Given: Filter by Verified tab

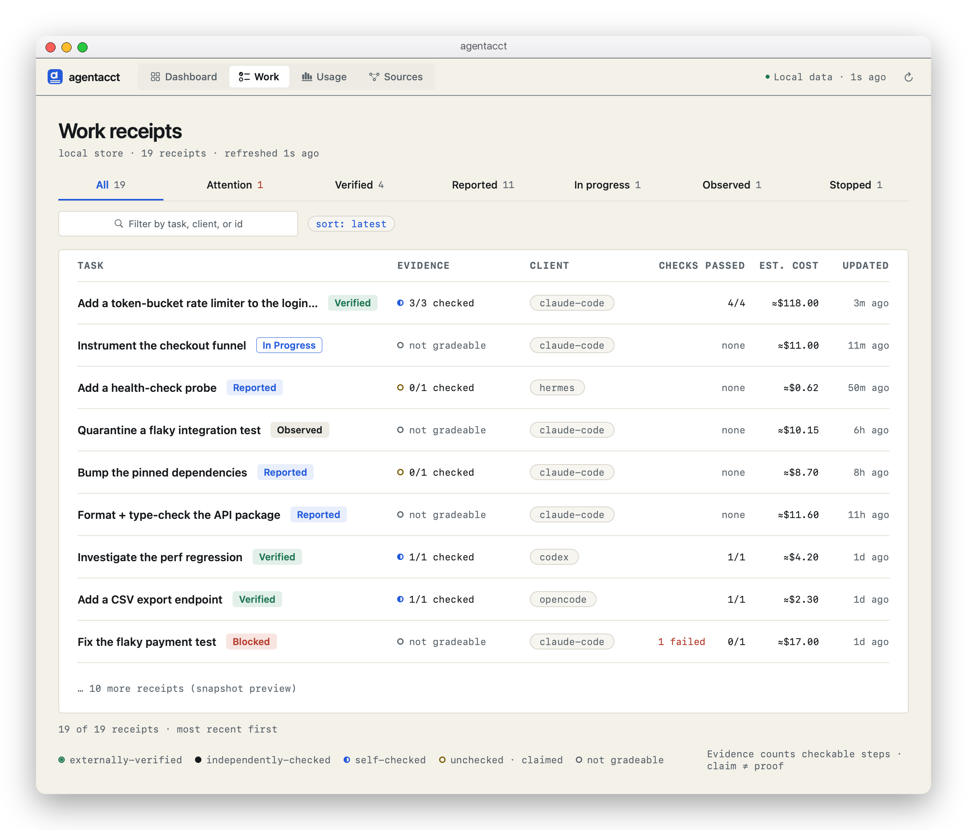Looking at the screenshot, I should 359,185.
